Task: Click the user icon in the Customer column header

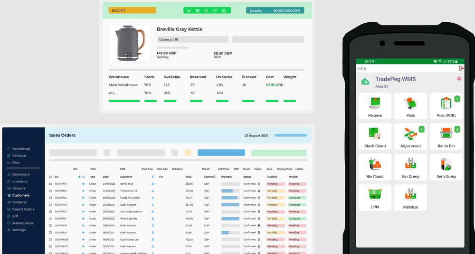Action: point(152,177)
